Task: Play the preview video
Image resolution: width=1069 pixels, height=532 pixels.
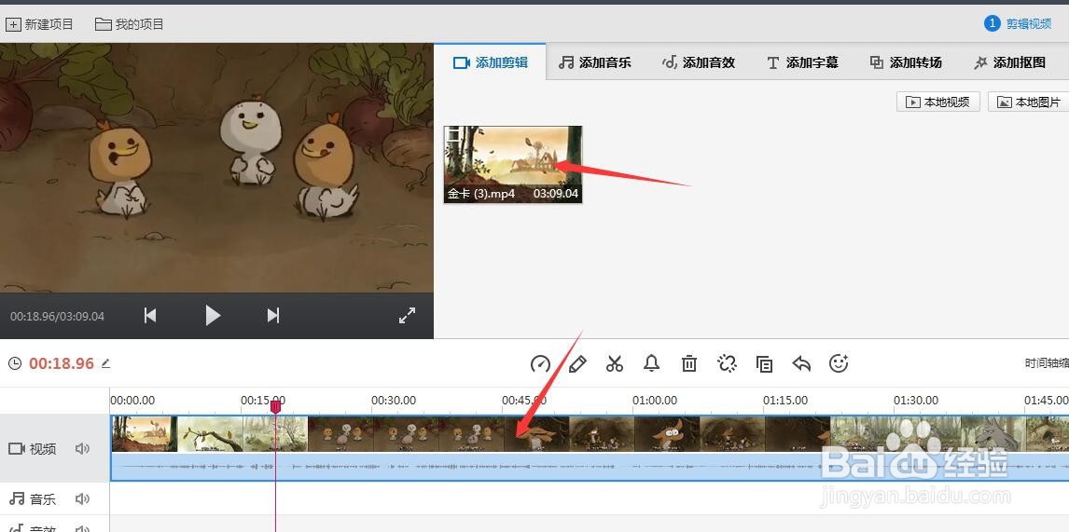Action: 213,316
